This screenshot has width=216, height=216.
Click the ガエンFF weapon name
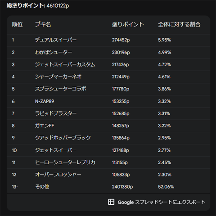coord(45,126)
